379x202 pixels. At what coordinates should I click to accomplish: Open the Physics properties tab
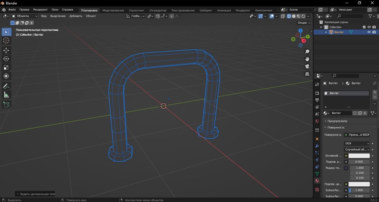[x=317, y=160]
